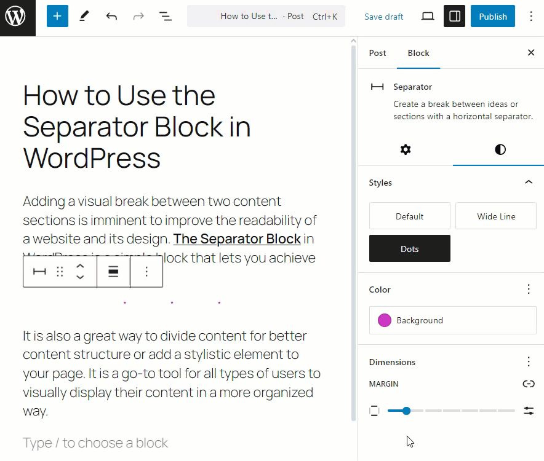544x461 pixels.
Task: Select the Dots separator style
Action: tap(410, 248)
